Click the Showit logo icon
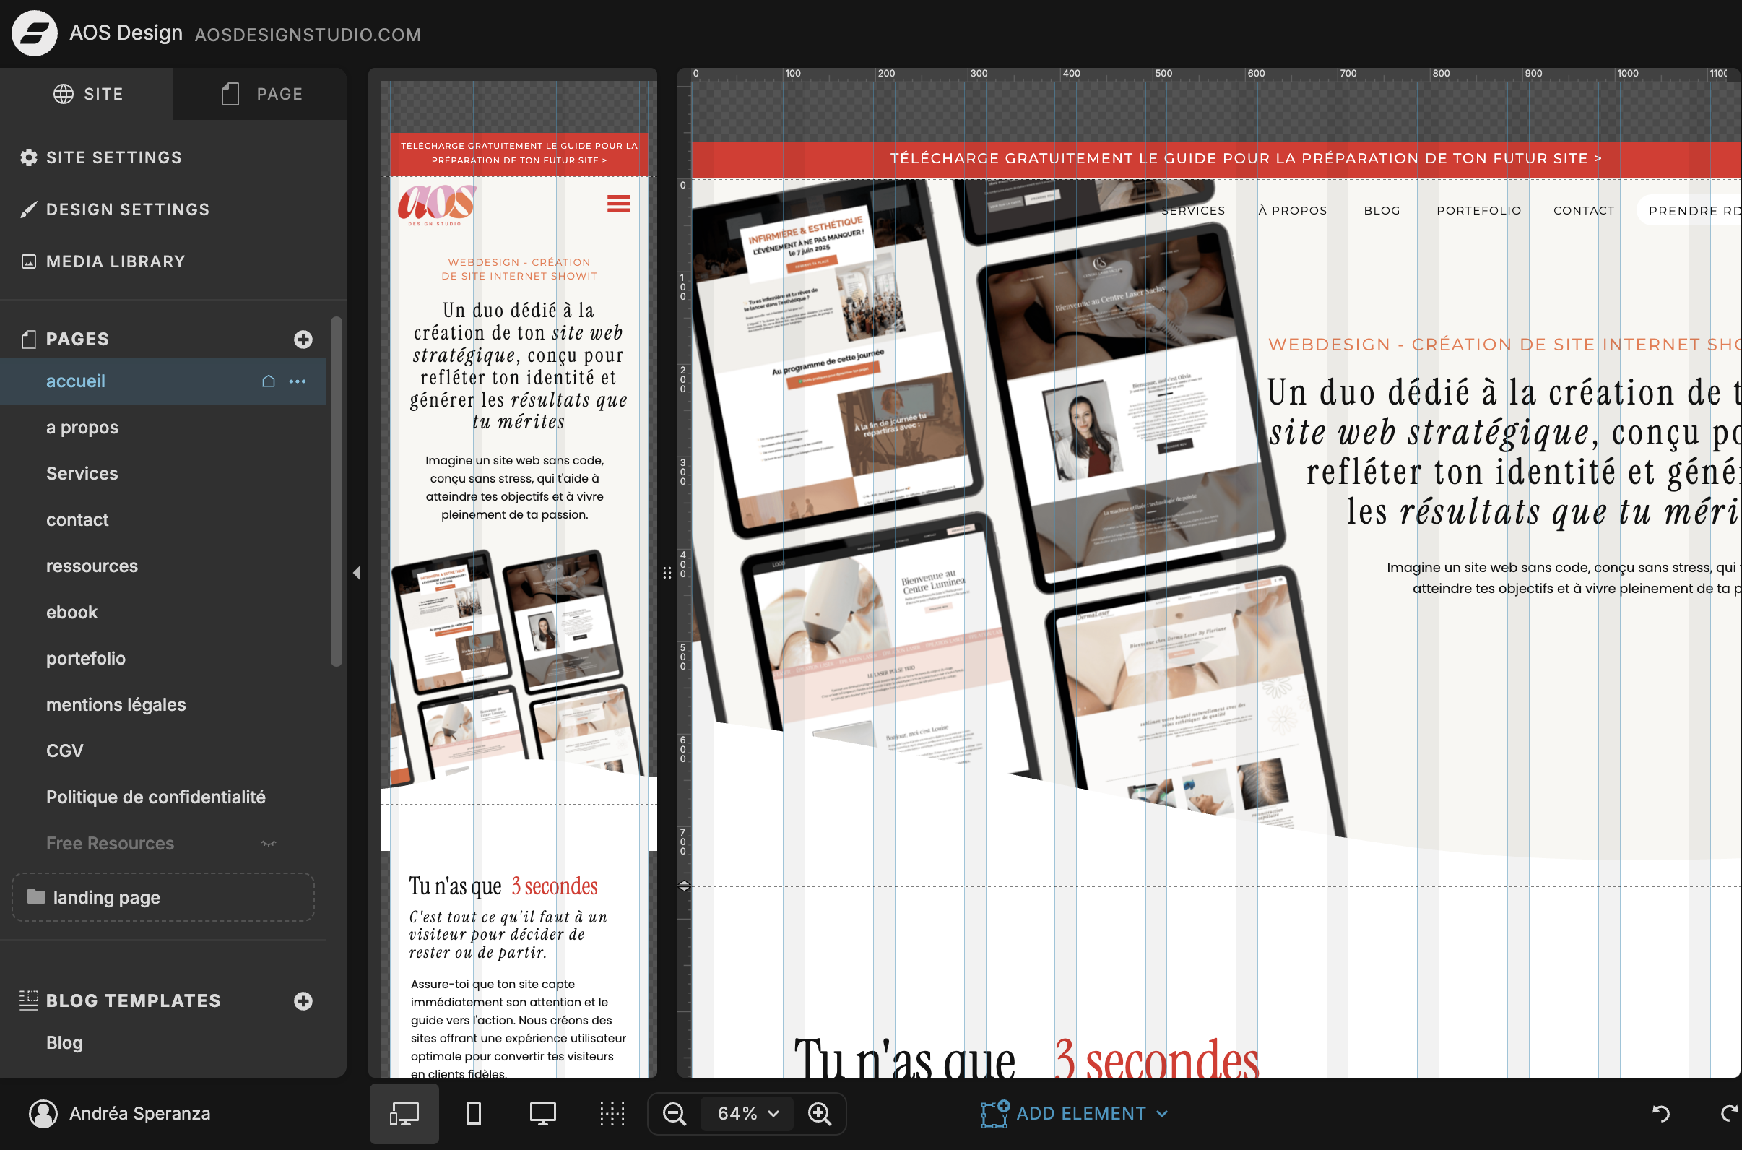Screen dimensions: 1742x1150 tap(35, 33)
